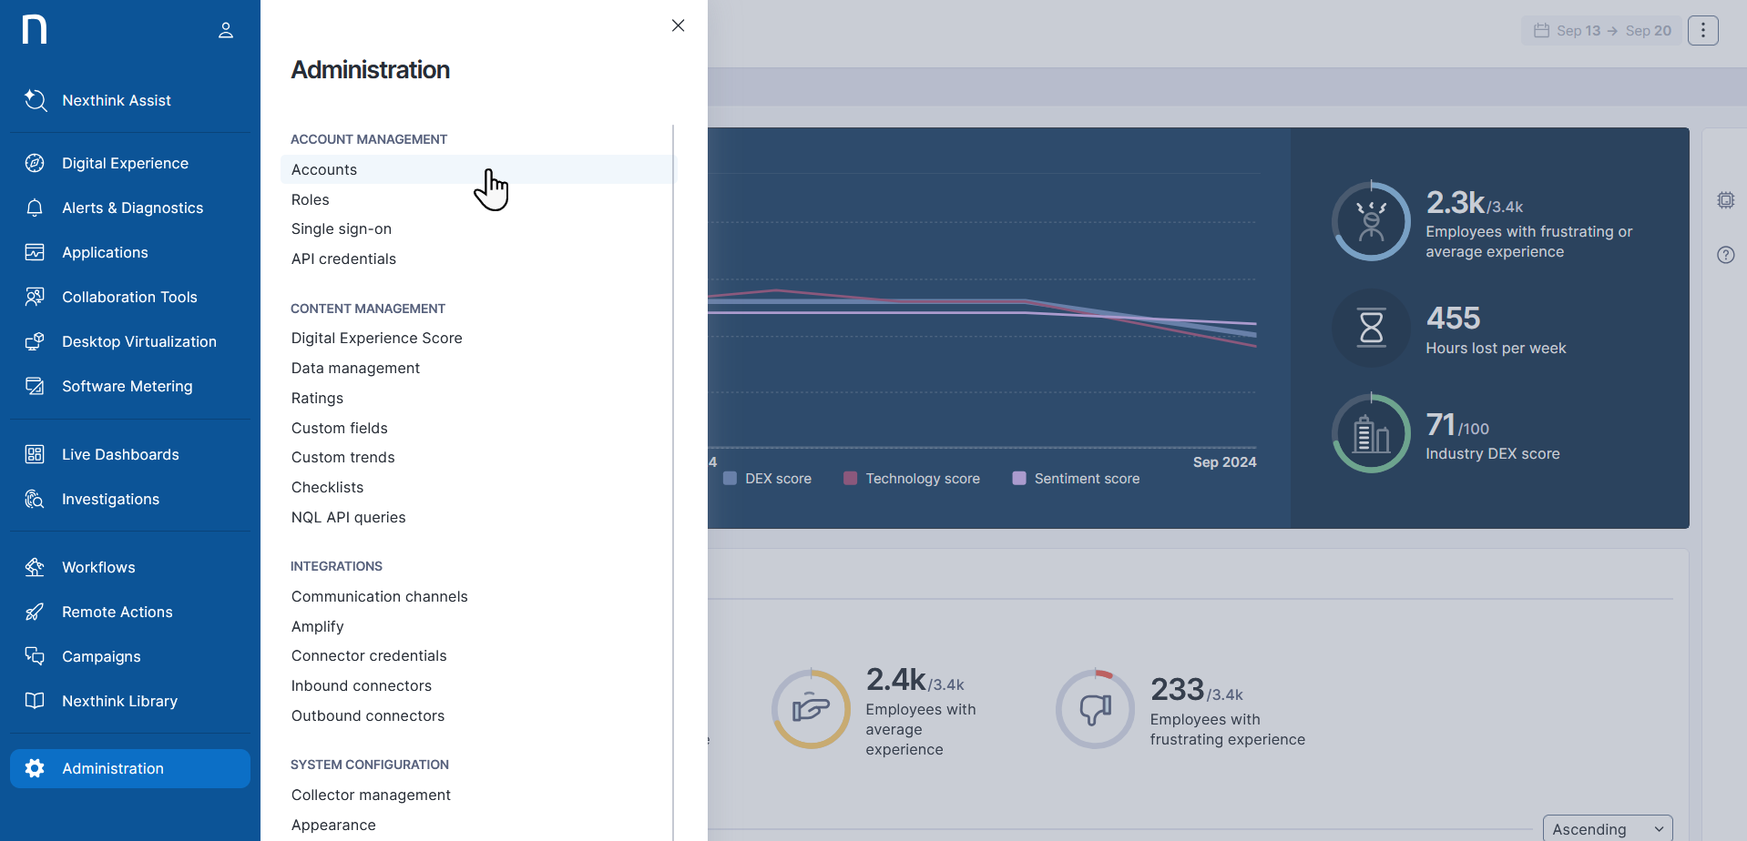This screenshot has width=1747, height=841.
Task: Go to Inbound connectors
Action: [x=362, y=686]
